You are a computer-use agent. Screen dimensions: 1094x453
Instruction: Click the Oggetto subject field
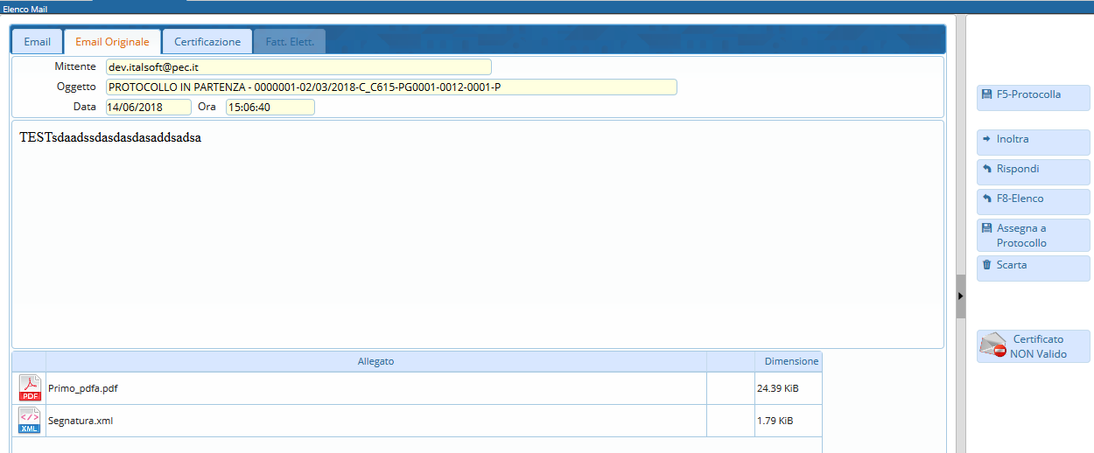tap(391, 87)
